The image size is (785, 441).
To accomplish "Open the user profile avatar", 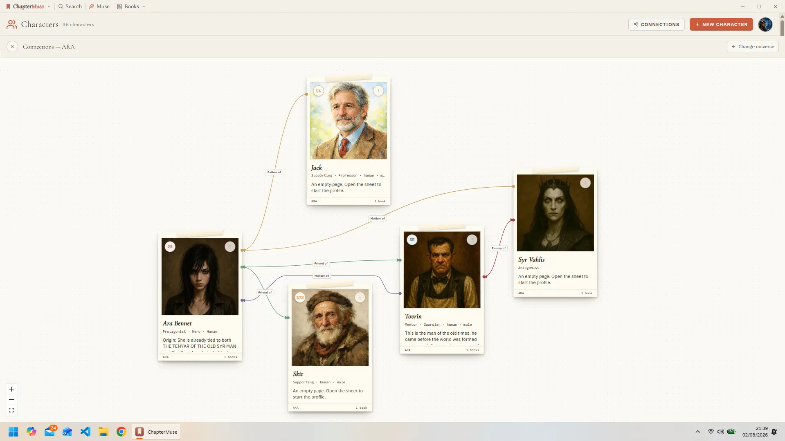I will (x=765, y=25).
